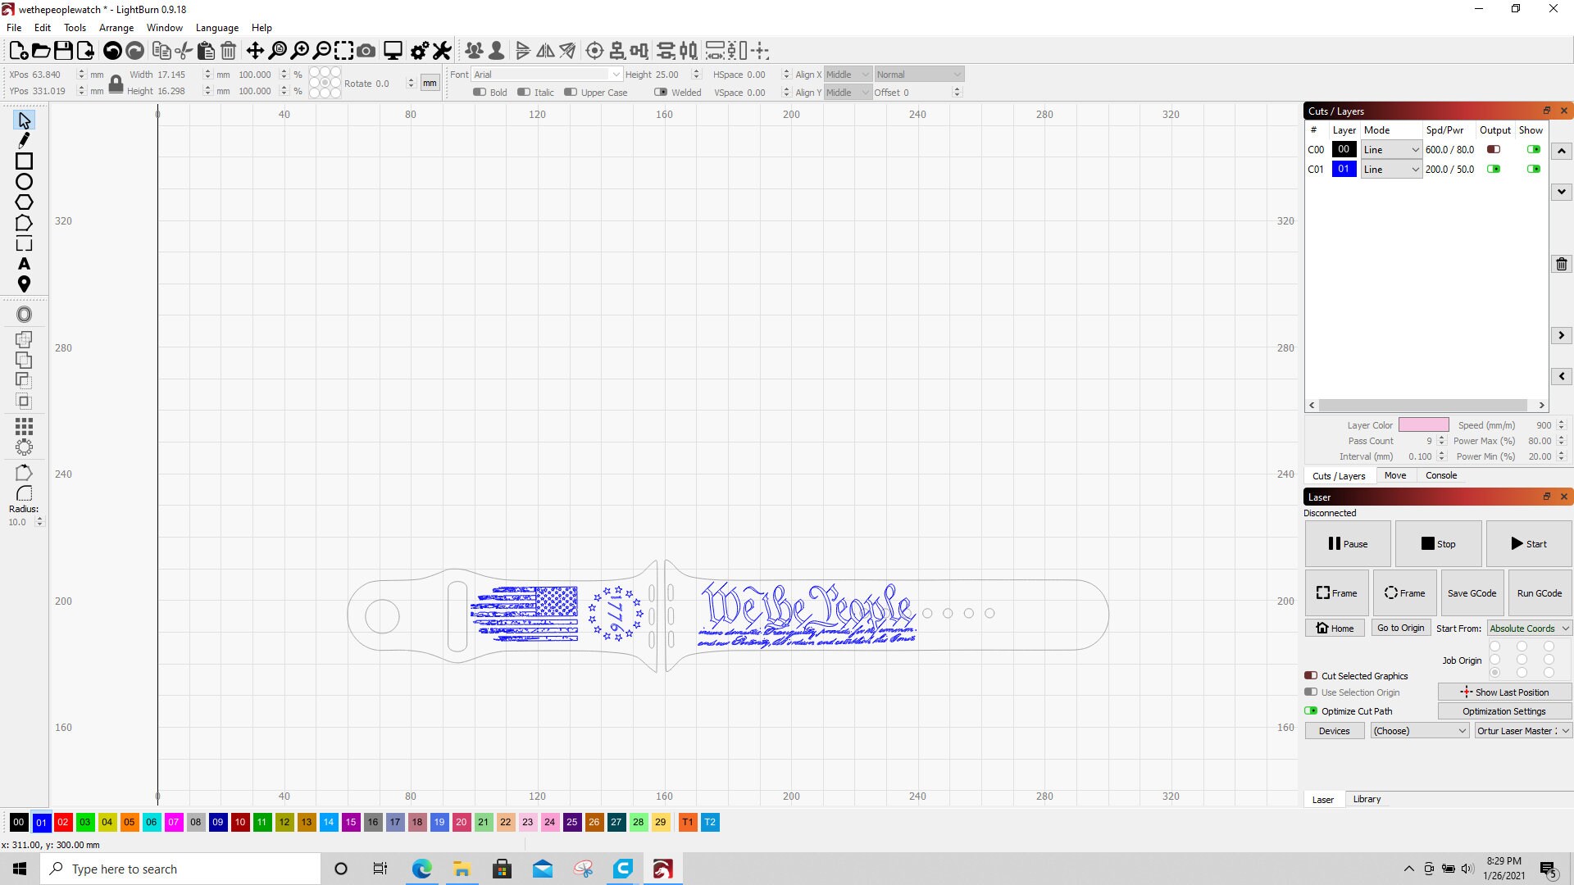Toggle Bold font switch

click(x=480, y=93)
